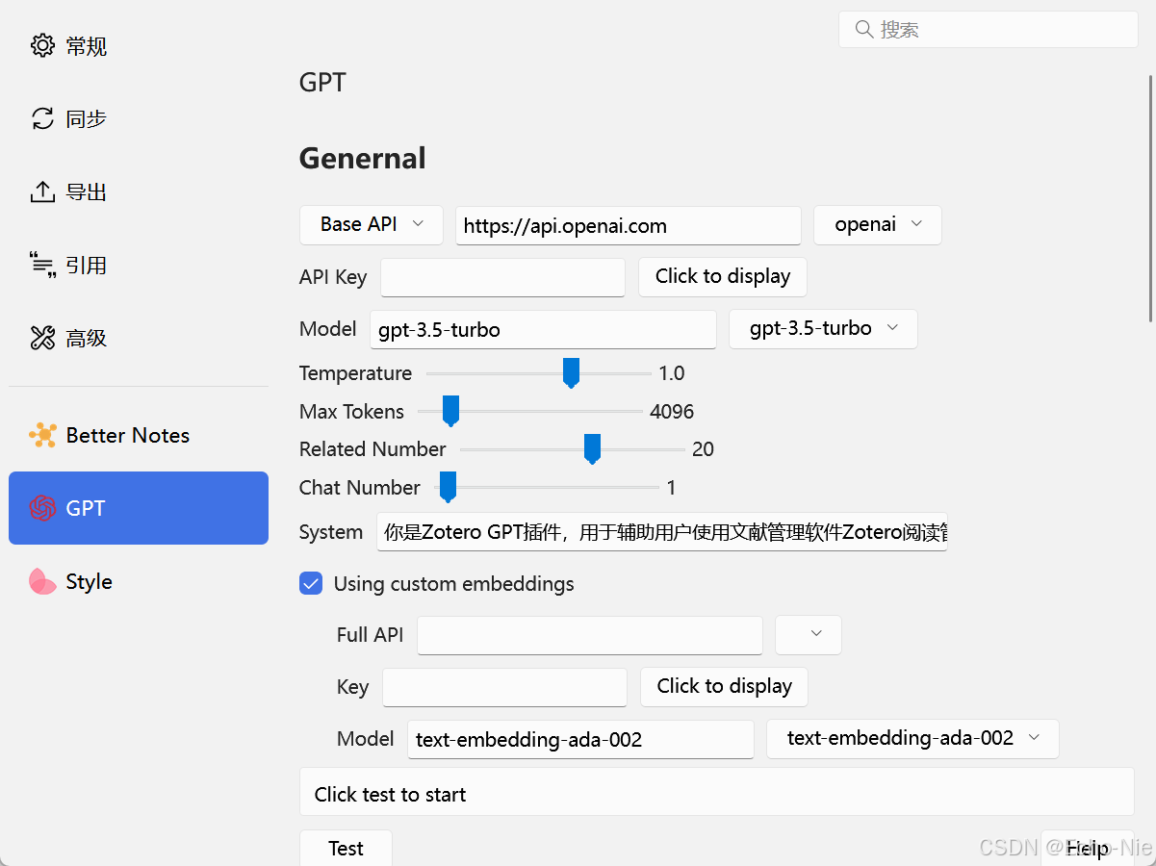The image size is (1156, 866).
Task: Open the Style pane in the sidebar
Action: [139, 581]
